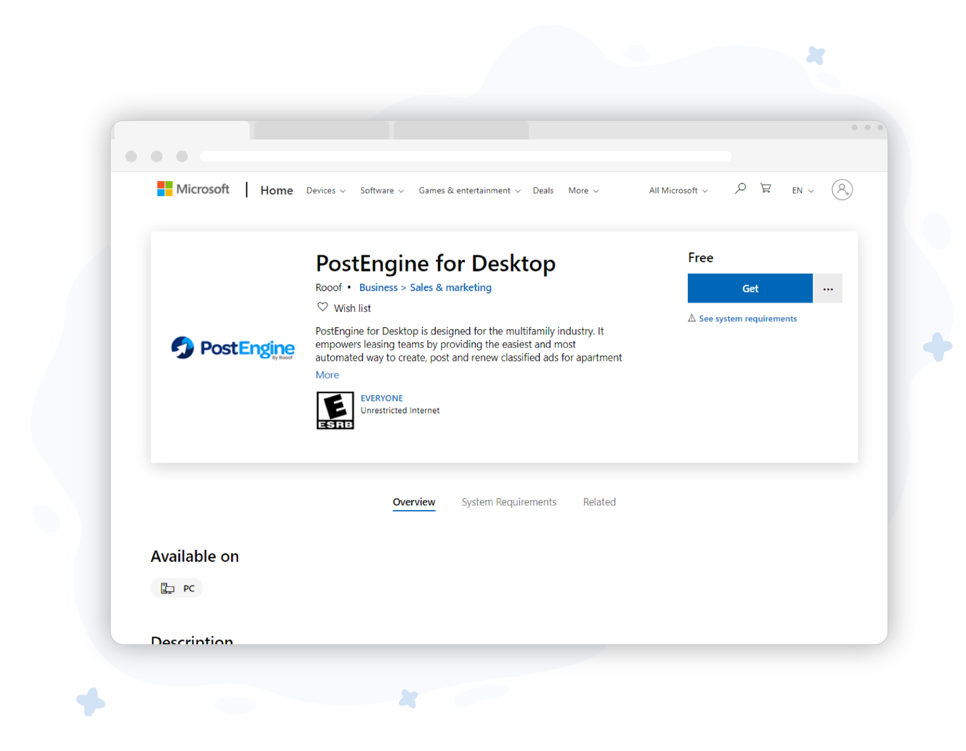Click the warning triangle beside system requirements
This screenshot has width=966, height=751.
click(x=692, y=318)
